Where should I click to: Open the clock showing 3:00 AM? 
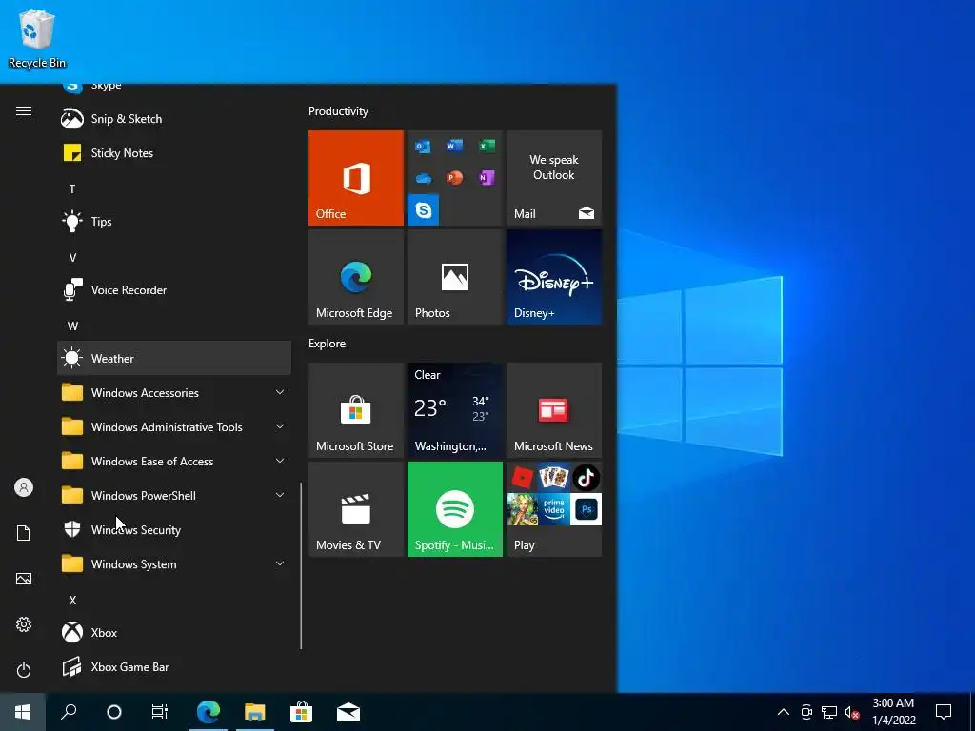[893, 712]
